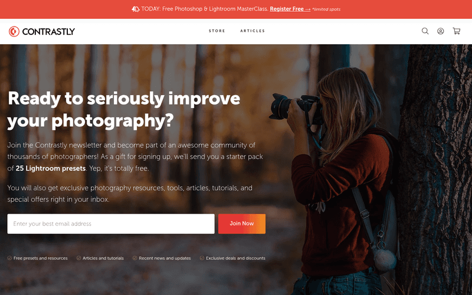472x295 pixels.
Task: Click the checkmark beside Exclusive deals and discounts
Action: (x=202, y=258)
